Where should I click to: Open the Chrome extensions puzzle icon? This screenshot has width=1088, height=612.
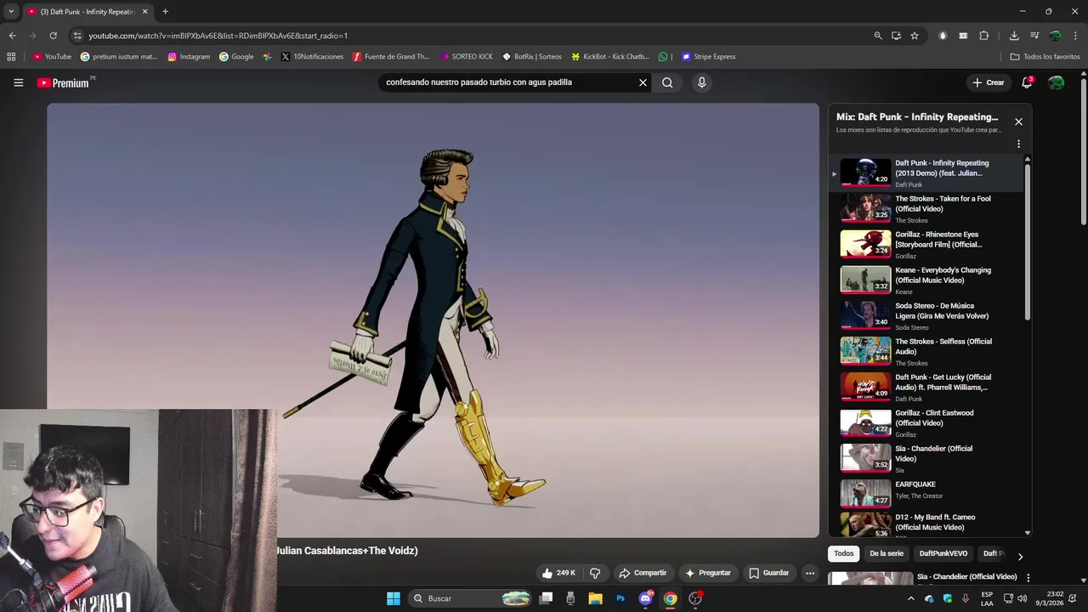984,36
